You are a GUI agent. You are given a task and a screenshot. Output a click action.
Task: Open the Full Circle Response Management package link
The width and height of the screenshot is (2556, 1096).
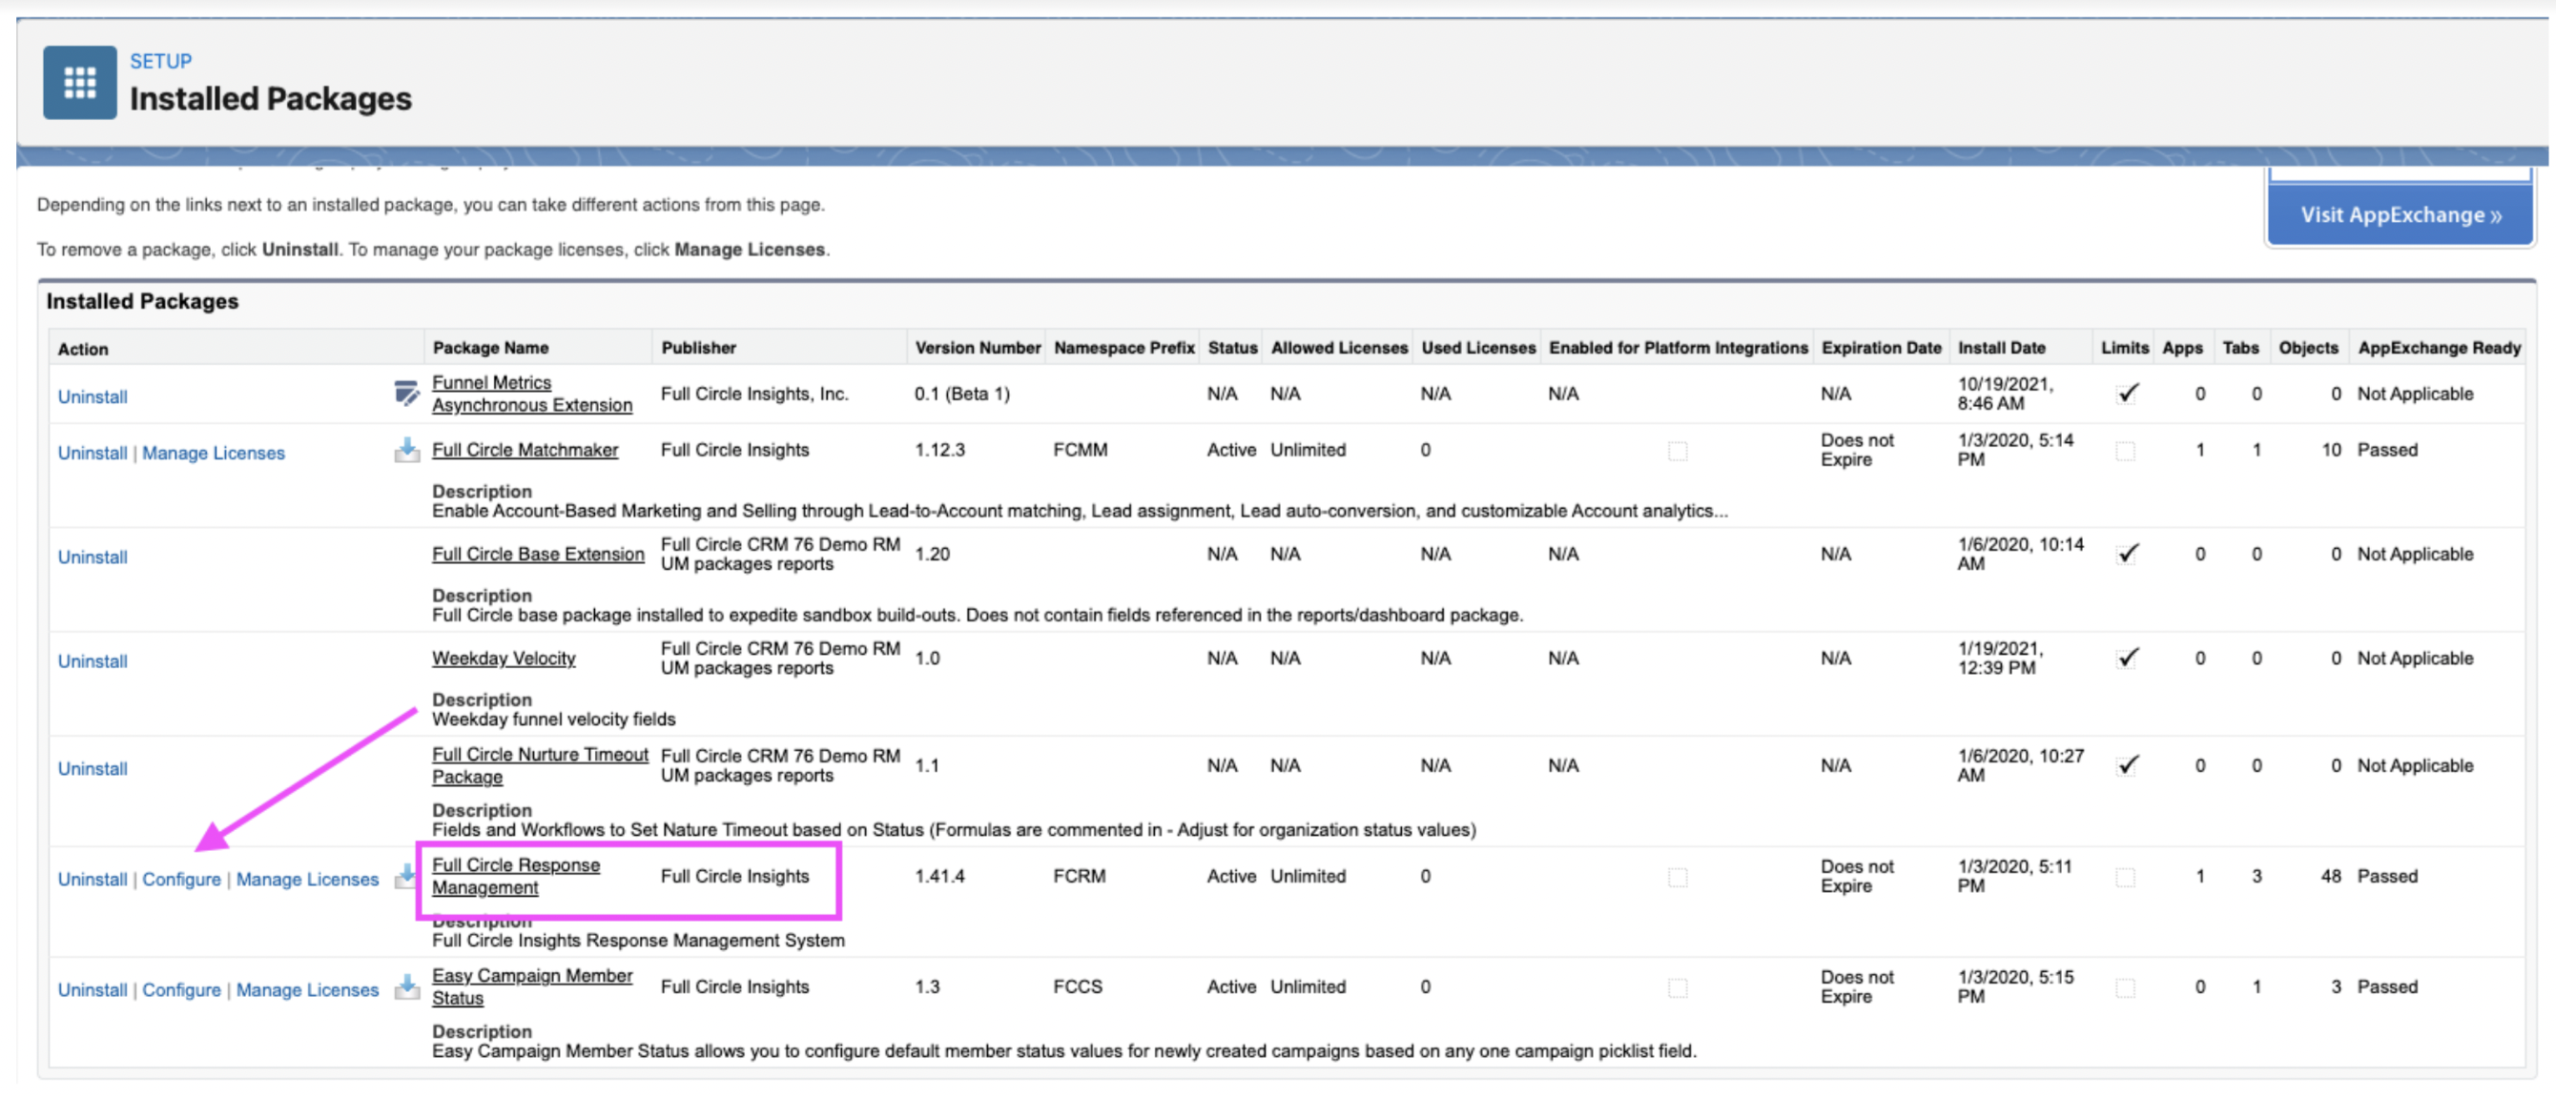point(516,877)
